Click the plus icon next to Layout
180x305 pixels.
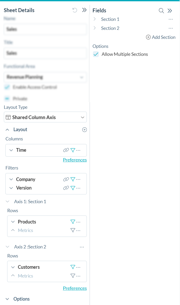(x=84, y=130)
